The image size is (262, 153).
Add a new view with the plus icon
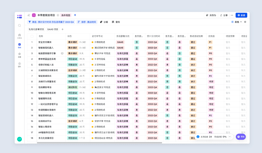(x=63, y=29)
